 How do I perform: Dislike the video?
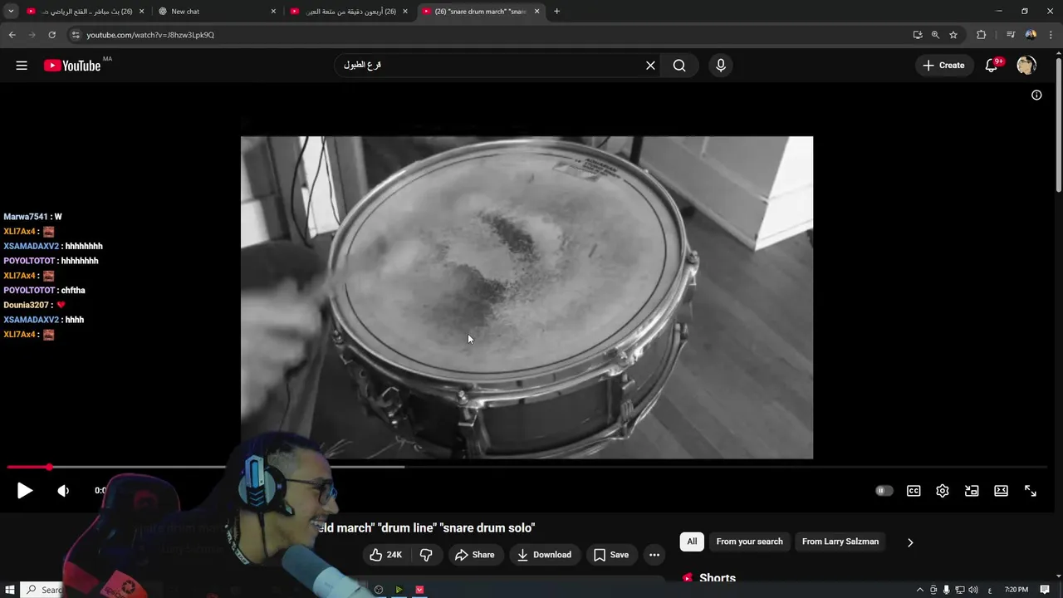click(426, 555)
